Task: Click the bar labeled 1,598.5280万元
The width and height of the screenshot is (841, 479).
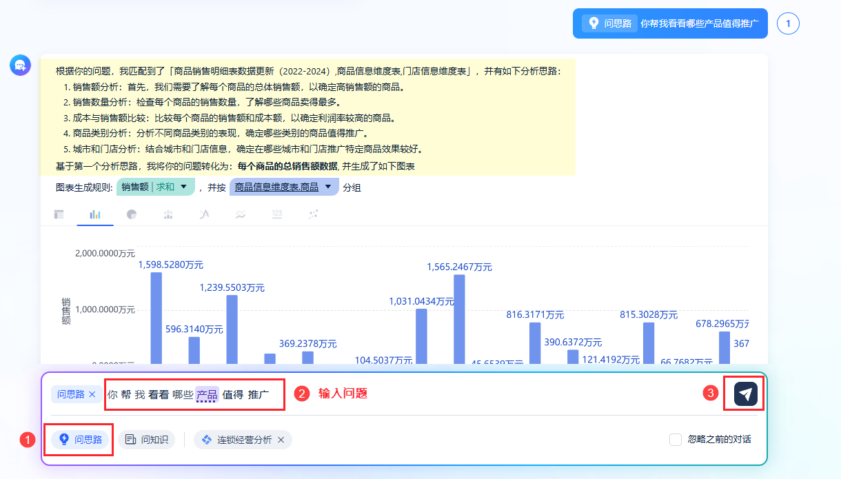Action: pyautogui.click(x=156, y=318)
